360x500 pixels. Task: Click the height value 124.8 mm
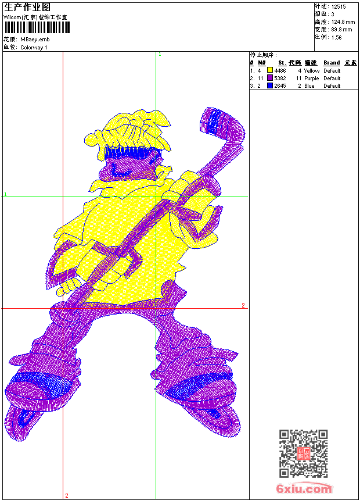(343, 22)
